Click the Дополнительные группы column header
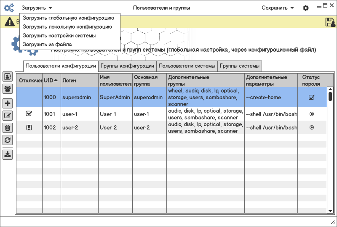Image resolution: width=337 pixels, height=227 pixels. coord(206,80)
